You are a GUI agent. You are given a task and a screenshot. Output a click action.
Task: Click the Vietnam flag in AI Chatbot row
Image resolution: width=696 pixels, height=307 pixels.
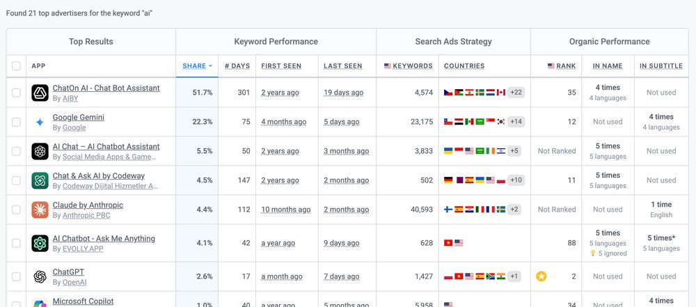(448, 243)
